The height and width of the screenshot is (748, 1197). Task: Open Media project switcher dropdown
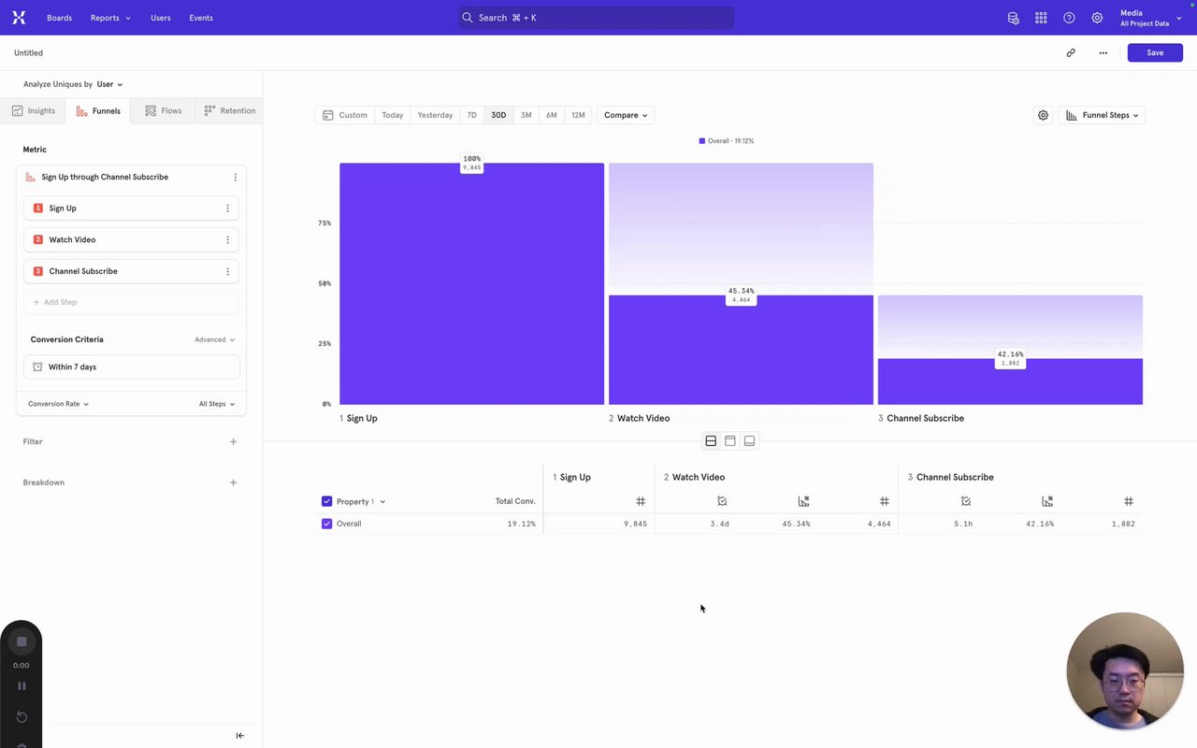1151,18
